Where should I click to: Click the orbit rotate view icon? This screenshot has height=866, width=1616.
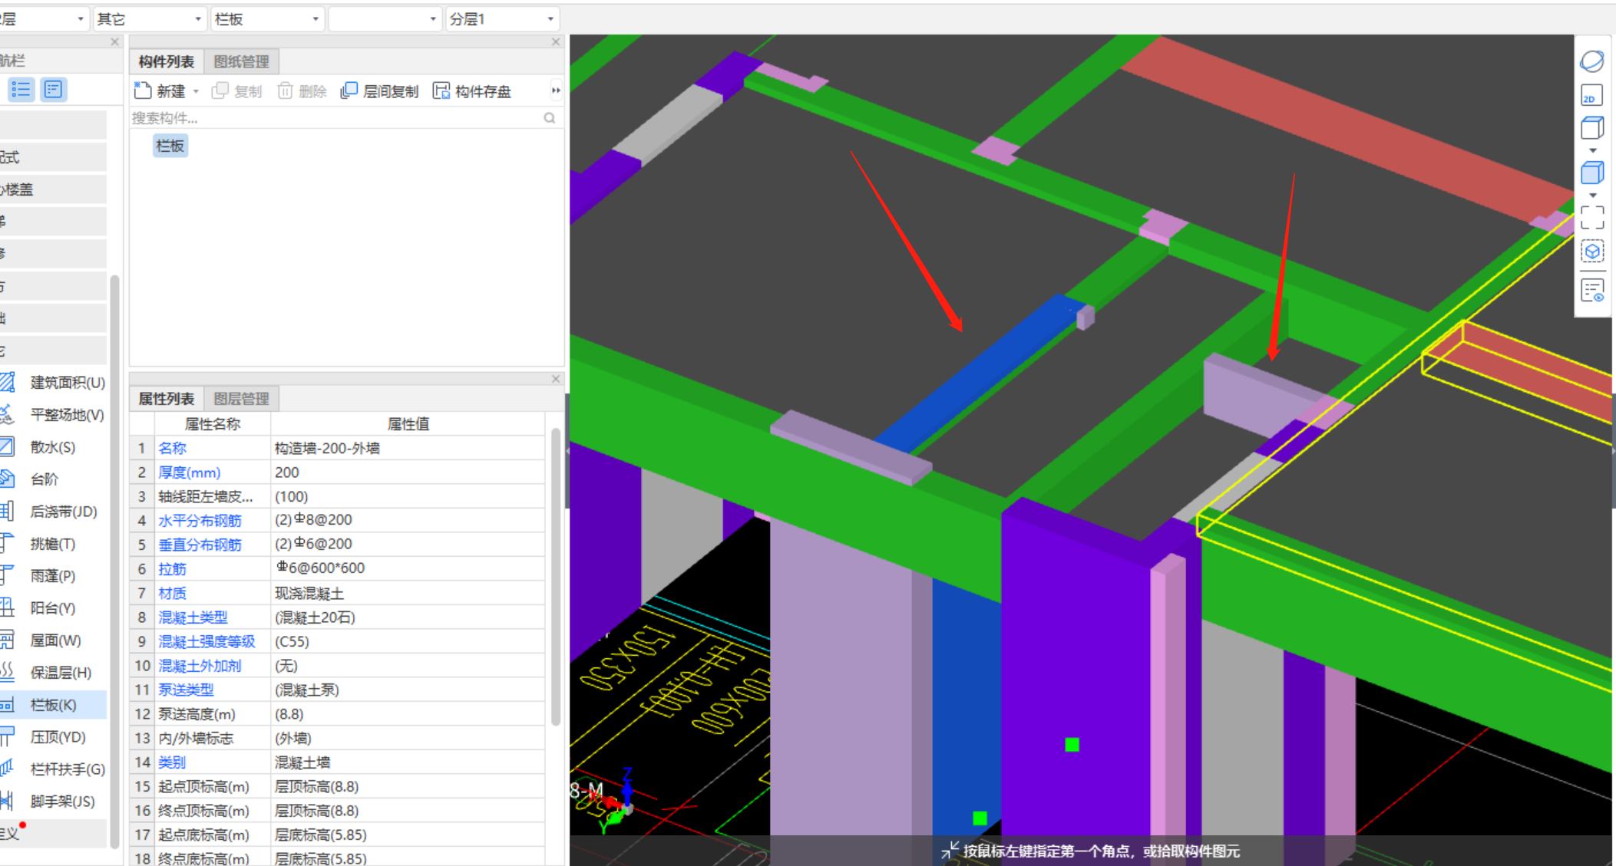click(x=1592, y=61)
